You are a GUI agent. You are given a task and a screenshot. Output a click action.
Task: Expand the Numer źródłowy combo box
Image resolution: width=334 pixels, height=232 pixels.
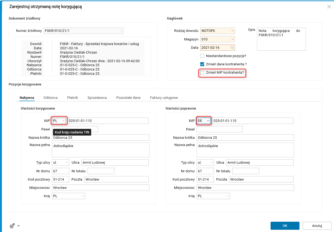coord(121,31)
